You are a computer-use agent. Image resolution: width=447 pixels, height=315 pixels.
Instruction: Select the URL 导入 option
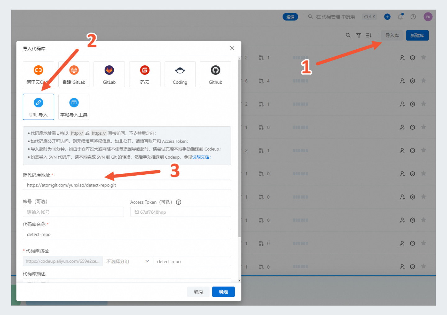pyautogui.click(x=38, y=107)
